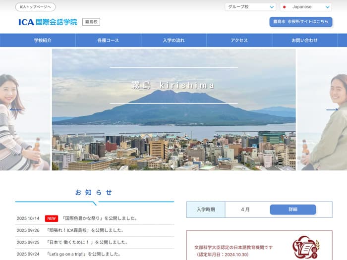The width and height of the screenshot is (347, 260).
Task: Open 「国際色豊かな祭り」 news link
Action: coord(100,218)
